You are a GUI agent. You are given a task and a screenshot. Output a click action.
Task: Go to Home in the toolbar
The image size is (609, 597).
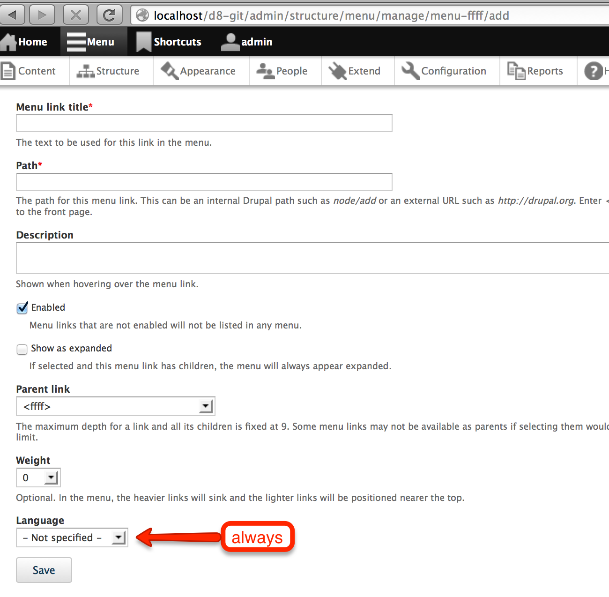(30, 42)
